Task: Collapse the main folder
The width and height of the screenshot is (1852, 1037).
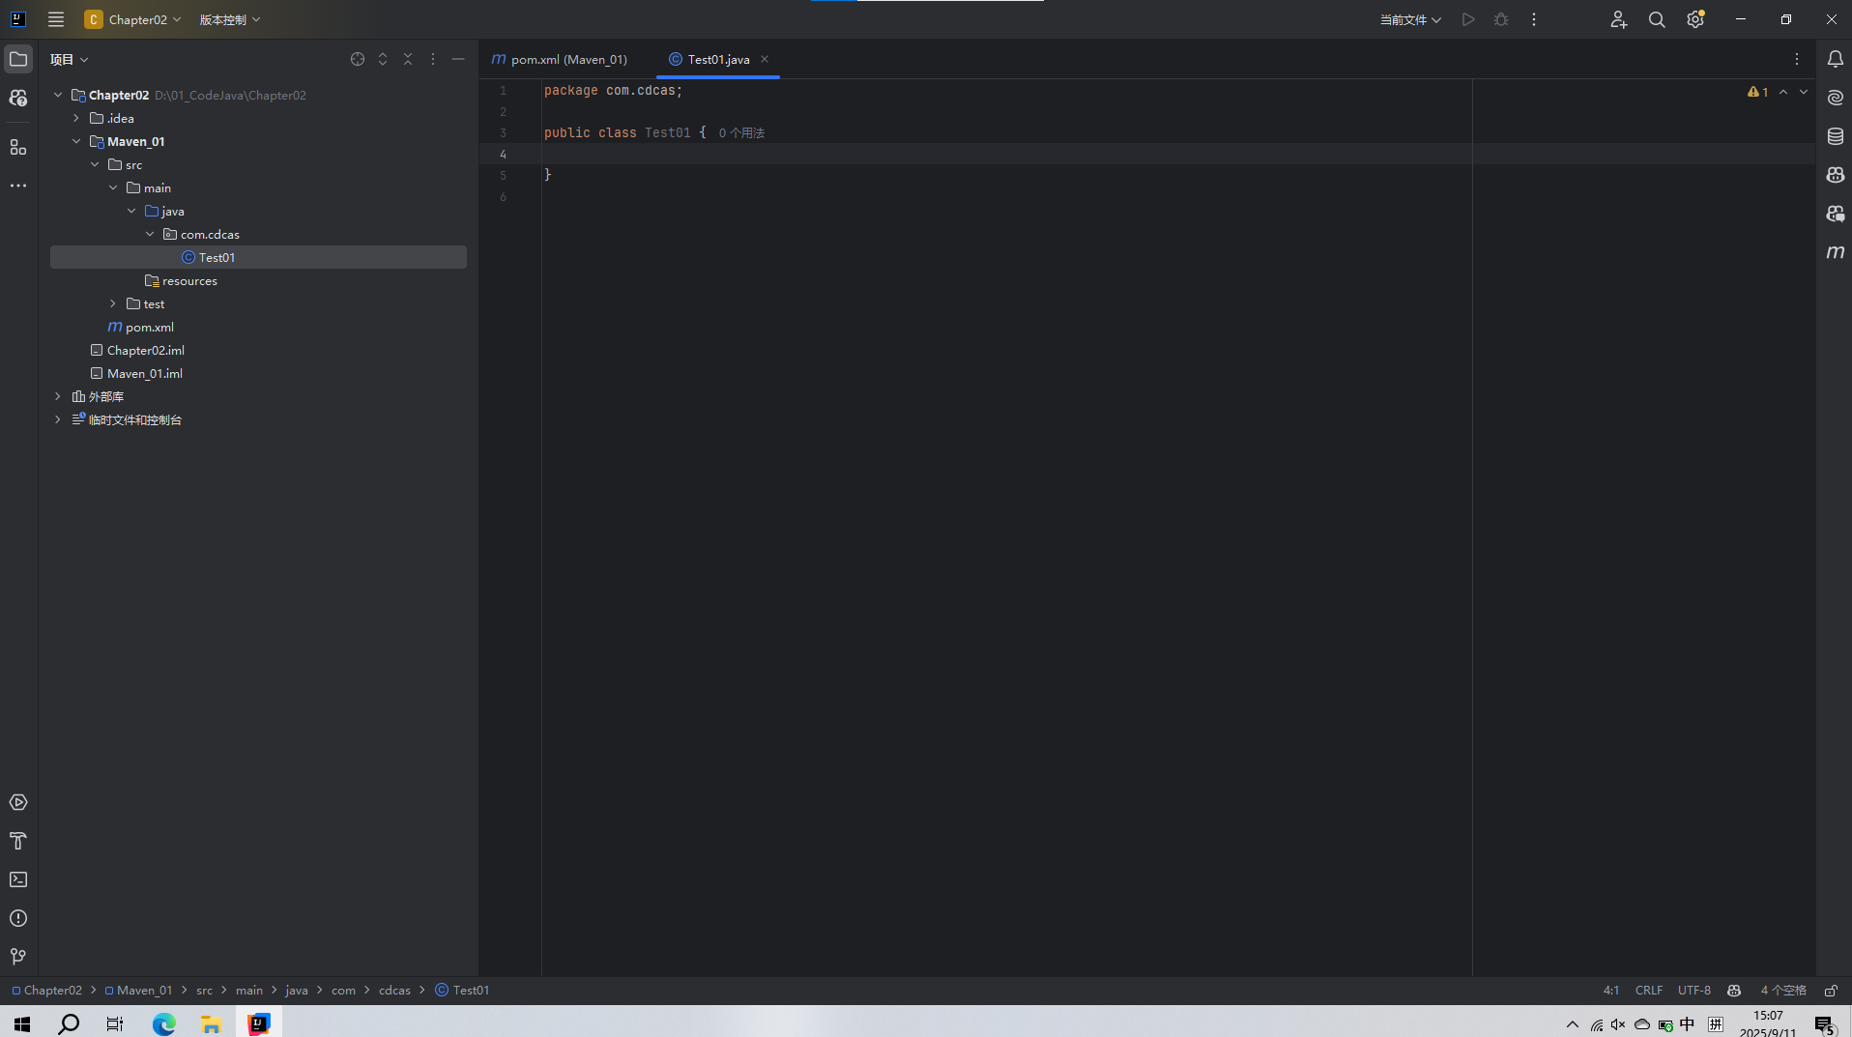Action: 113,187
